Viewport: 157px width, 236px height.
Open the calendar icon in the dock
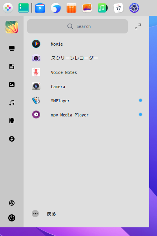tap(119, 8)
